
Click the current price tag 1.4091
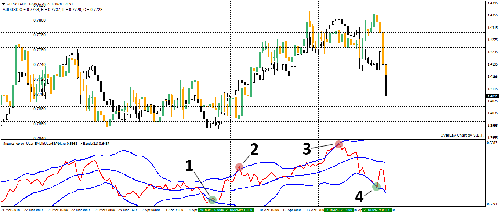492,96
